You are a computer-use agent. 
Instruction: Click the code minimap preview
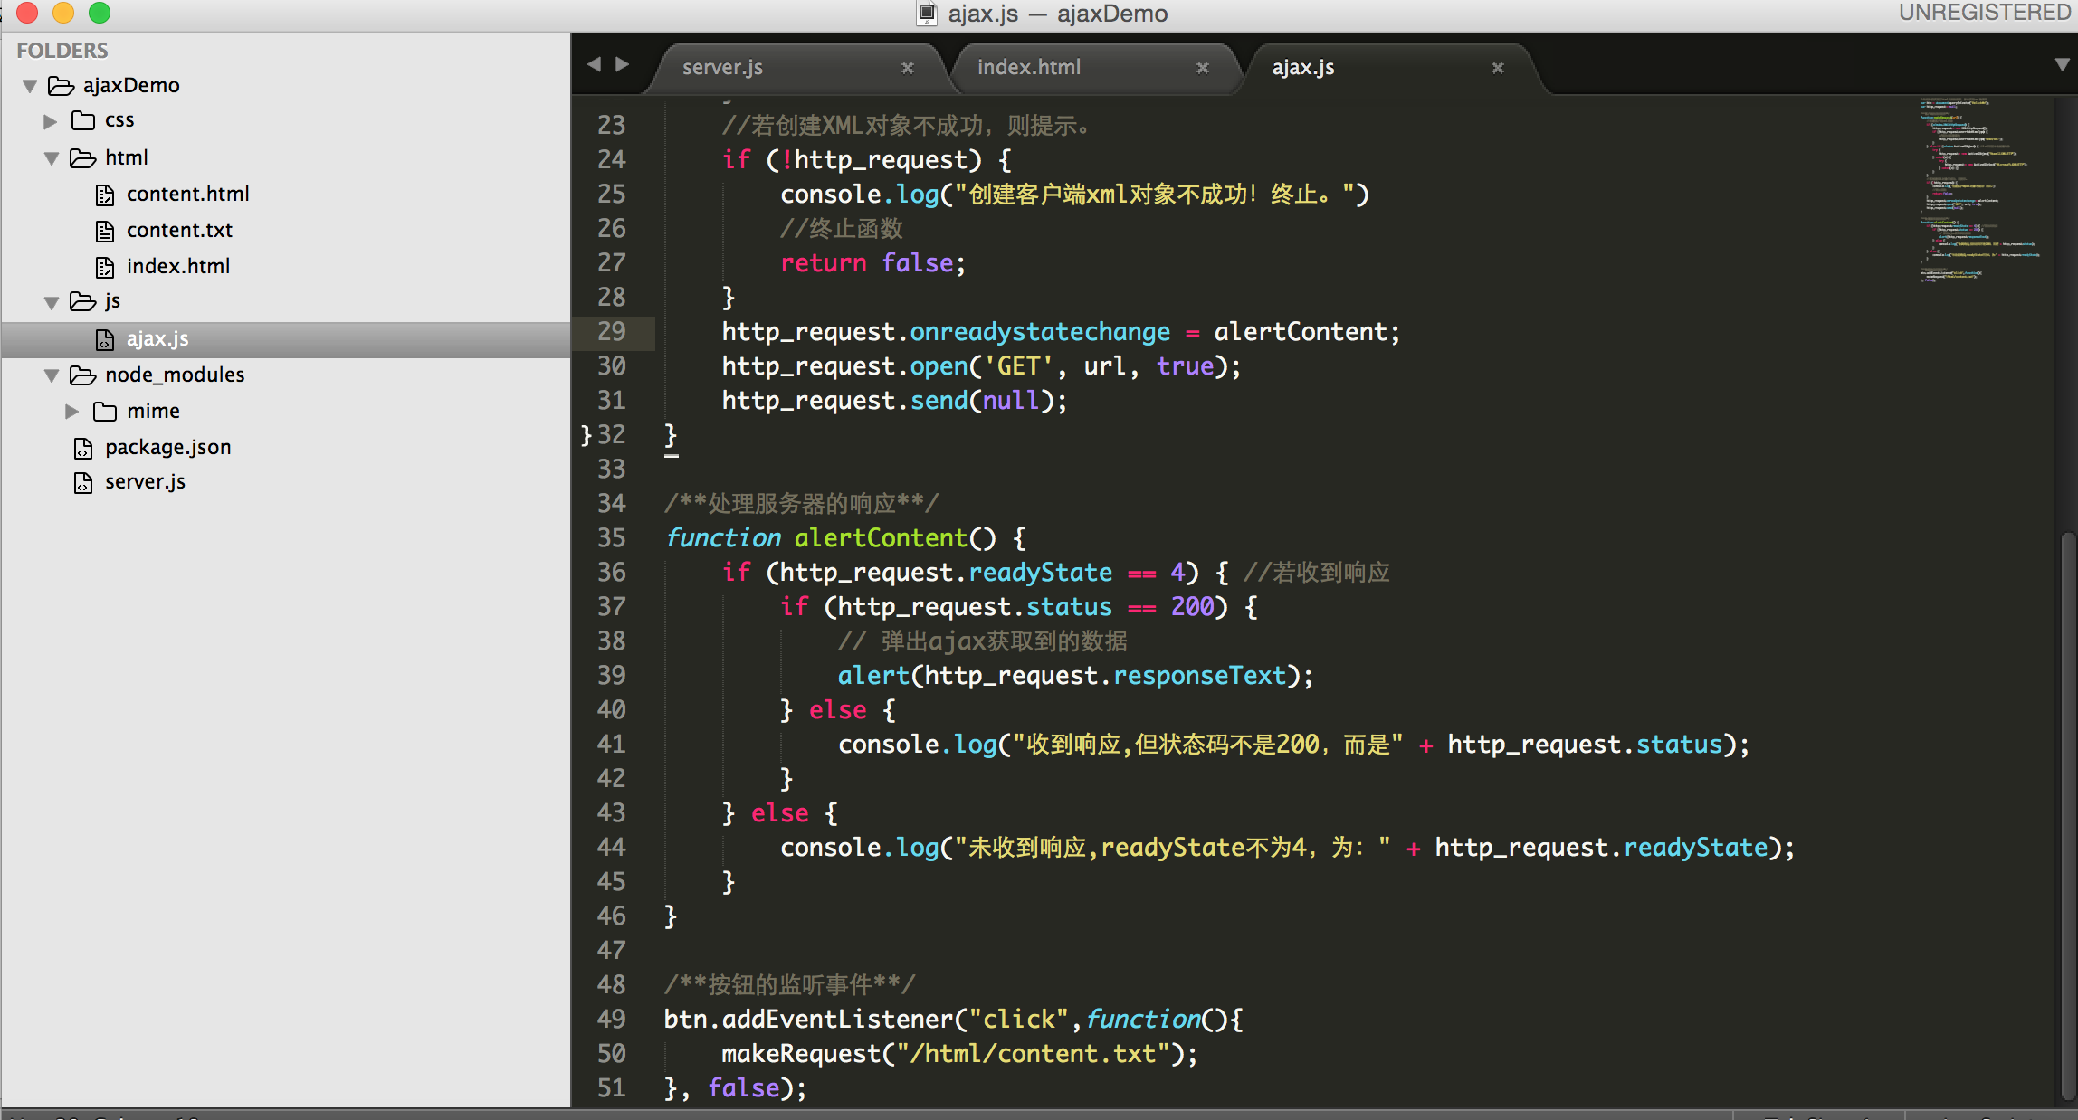pyautogui.click(x=1980, y=190)
